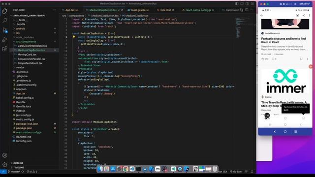The height and width of the screenshot is (177, 315).
Task: Click the Go Live status bar button
Action: pyautogui.click(x=236, y=172)
